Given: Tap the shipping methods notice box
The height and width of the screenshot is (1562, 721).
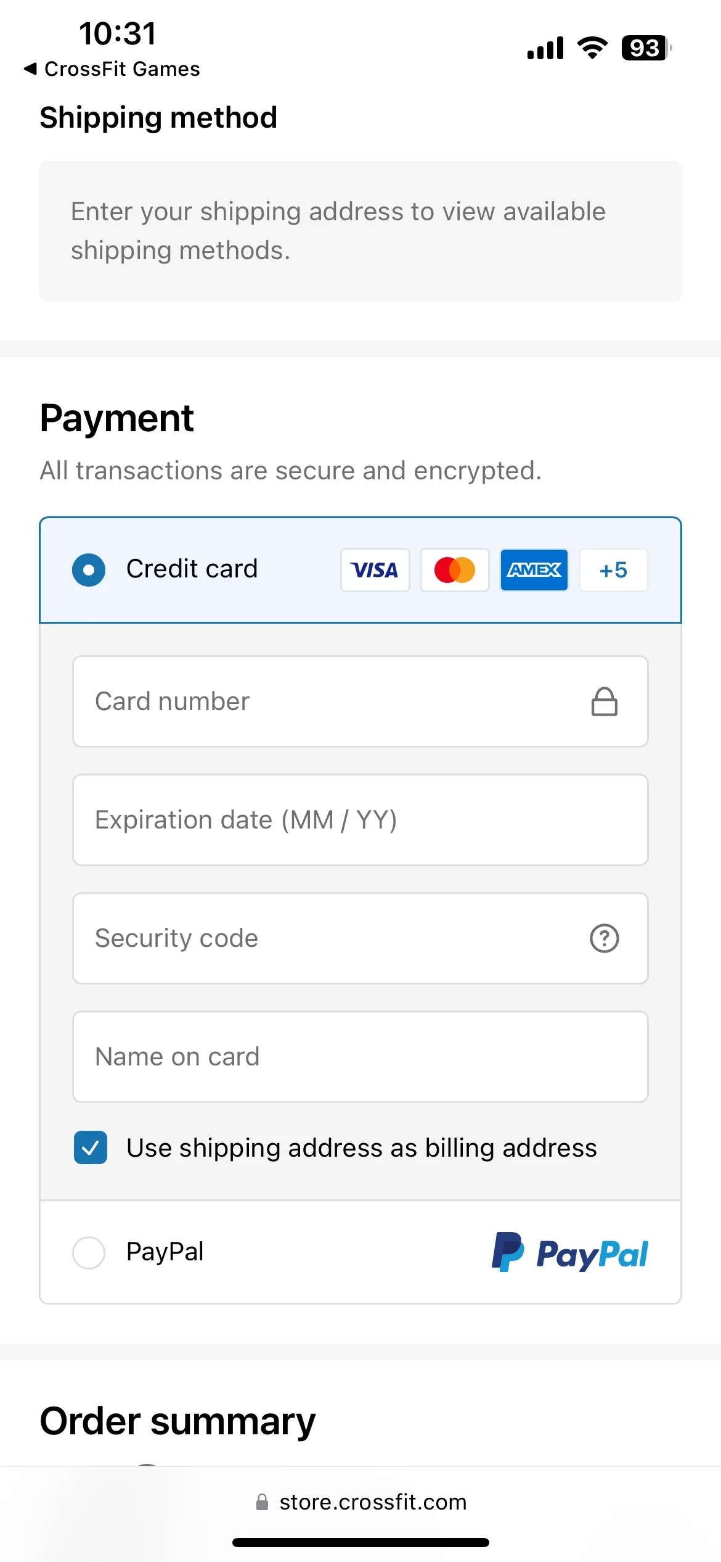Looking at the screenshot, I should [x=360, y=231].
